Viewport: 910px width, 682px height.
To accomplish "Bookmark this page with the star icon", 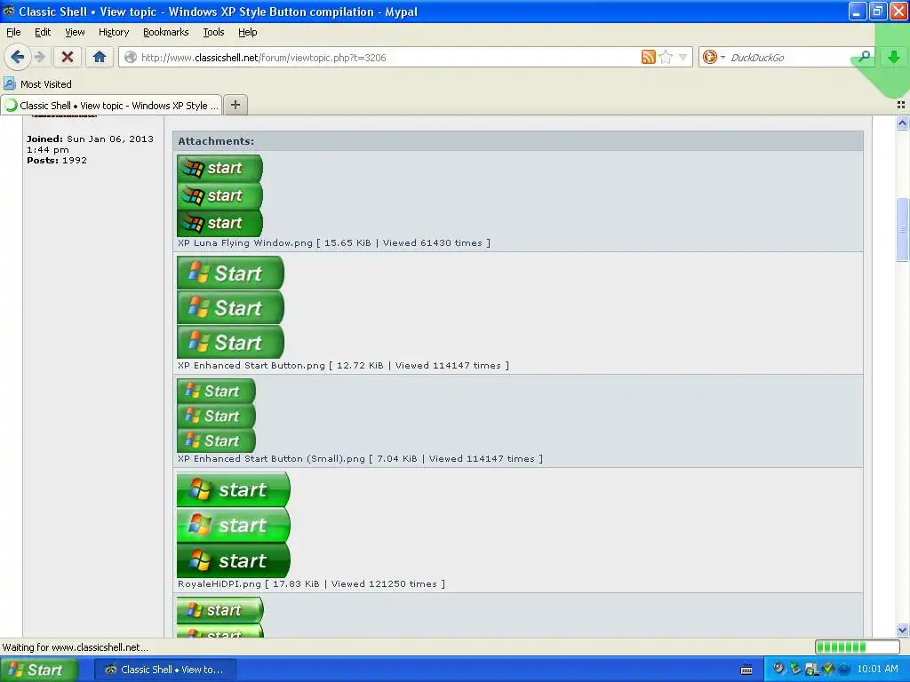I will (x=666, y=57).
